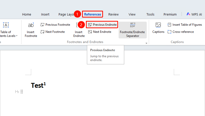
Task: Click the WPS AI logo icon
Action: coord(188,14)
